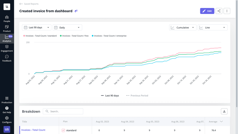Click the US user avatar

pyautogui.click(x=7, y=129)
